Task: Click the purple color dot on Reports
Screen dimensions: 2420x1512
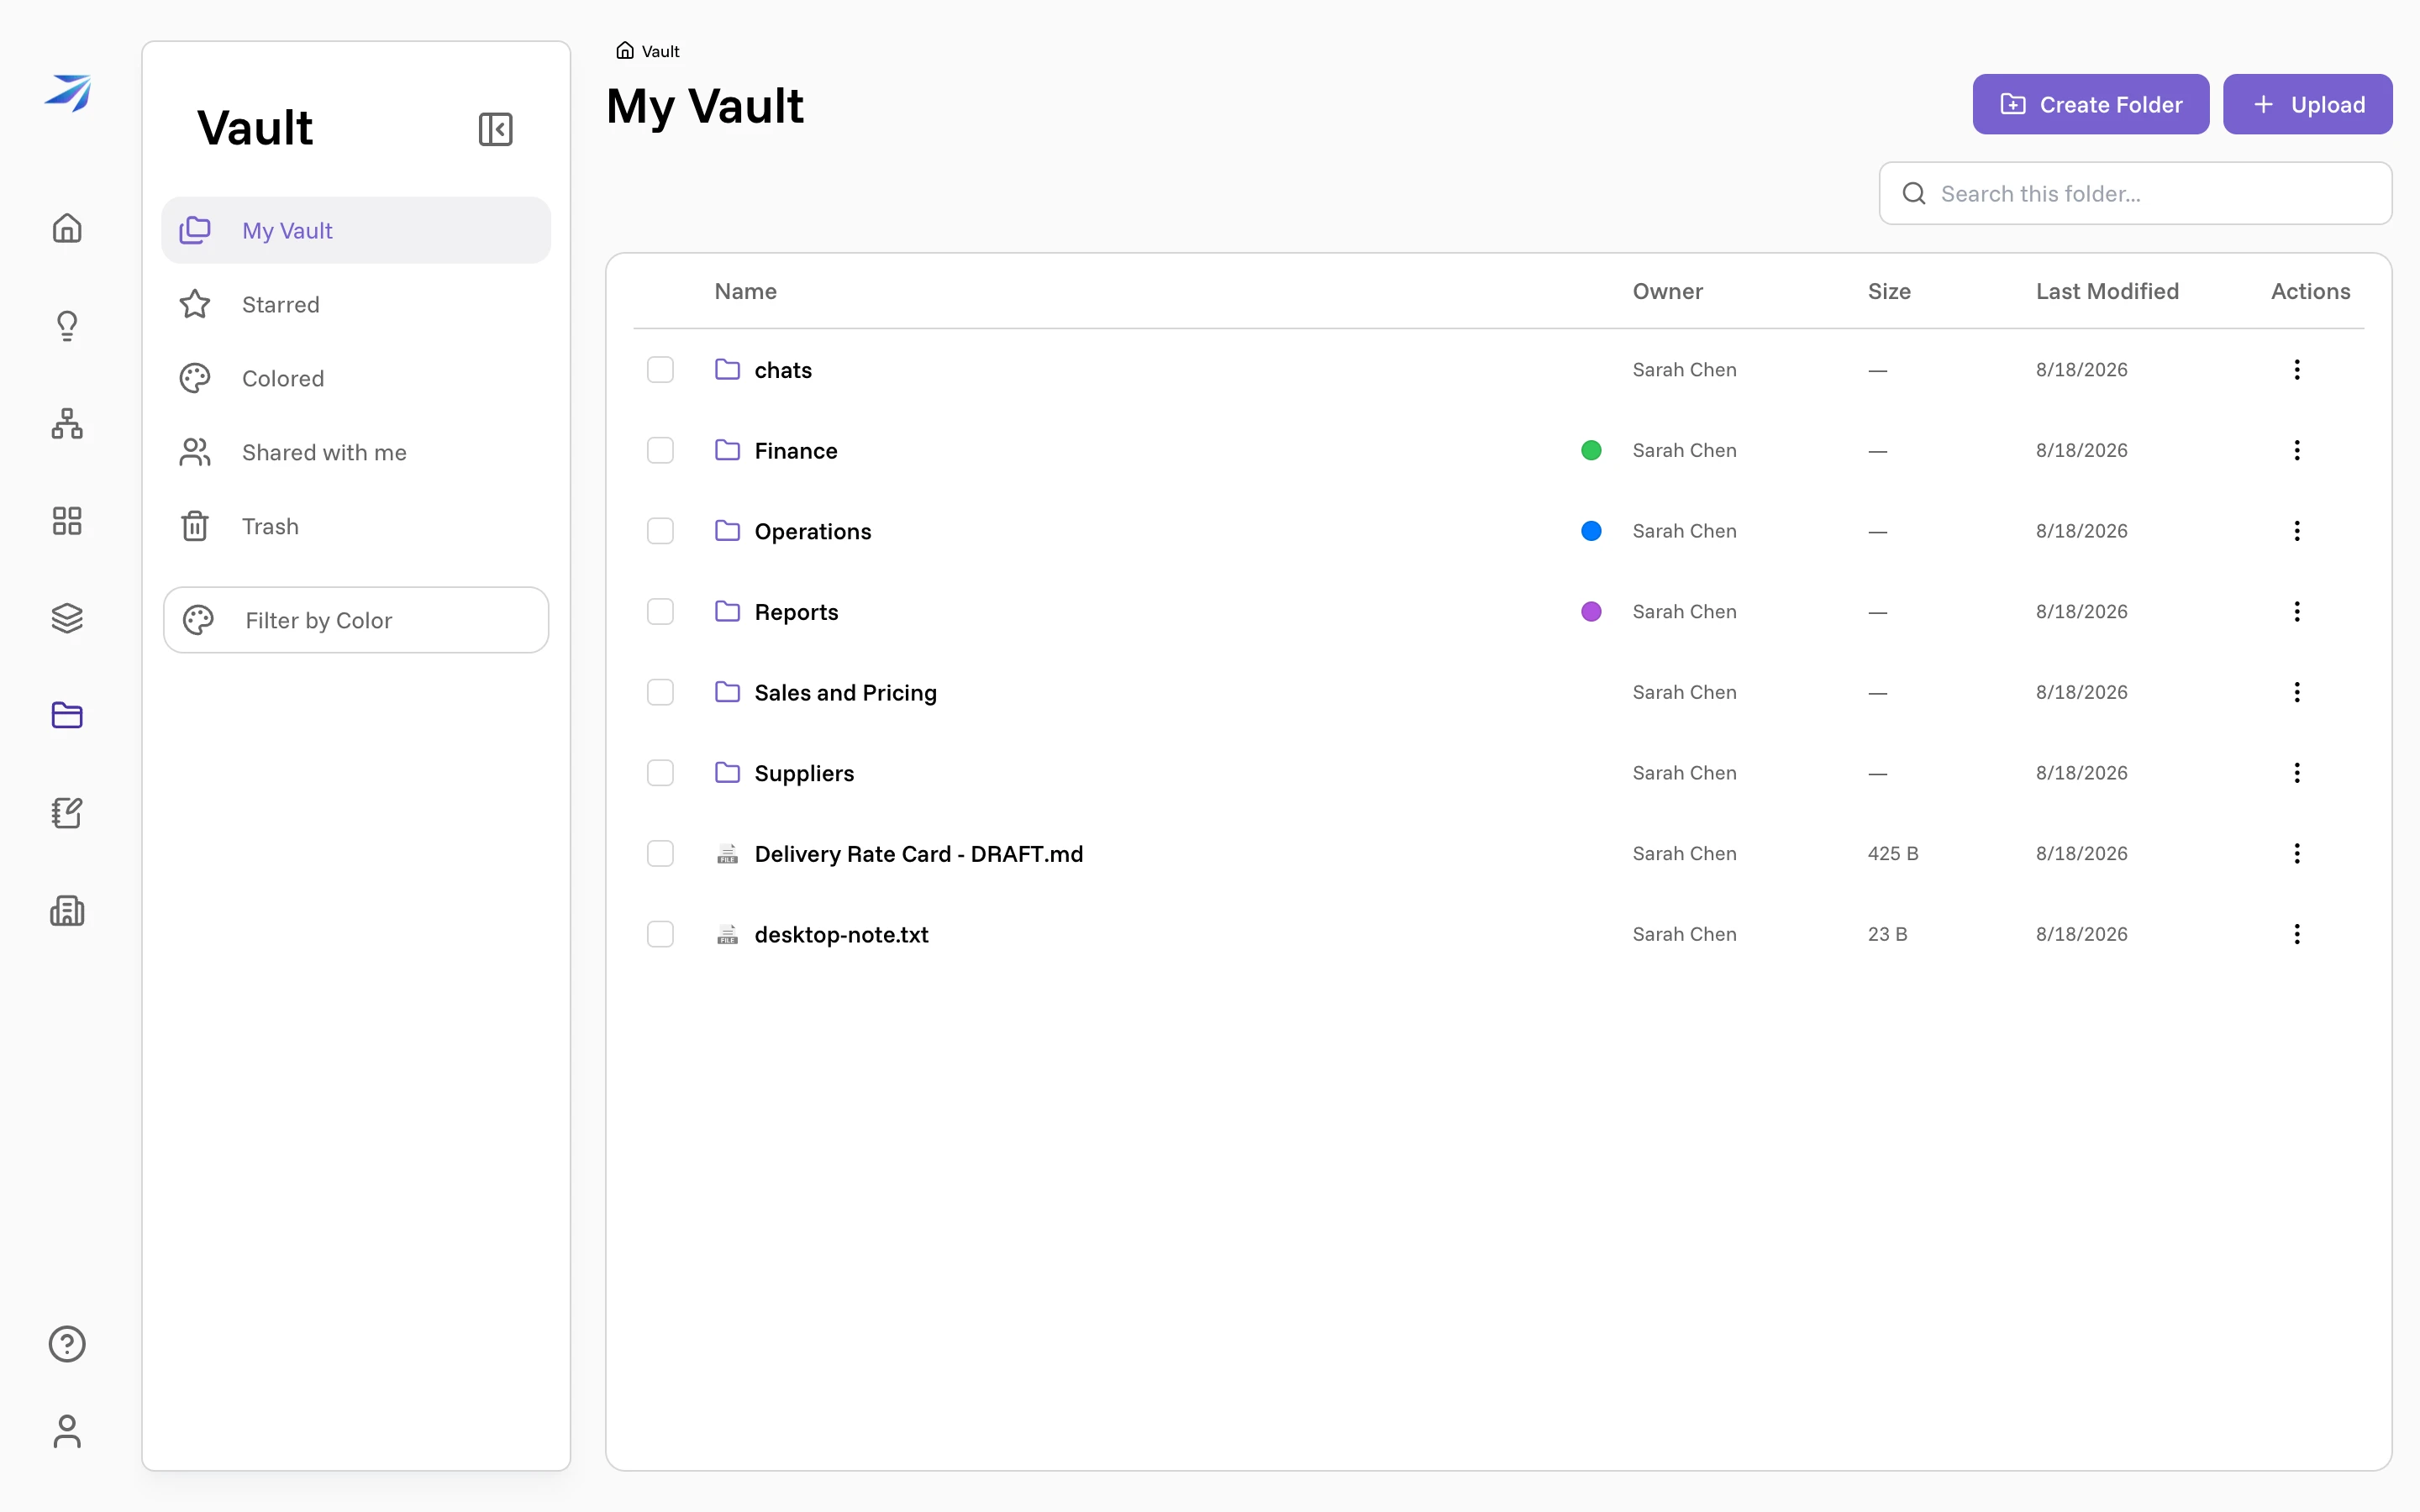Action: coord(1591,611)
